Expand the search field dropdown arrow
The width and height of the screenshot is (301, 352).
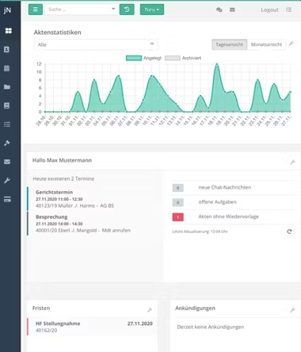(113, 9)
